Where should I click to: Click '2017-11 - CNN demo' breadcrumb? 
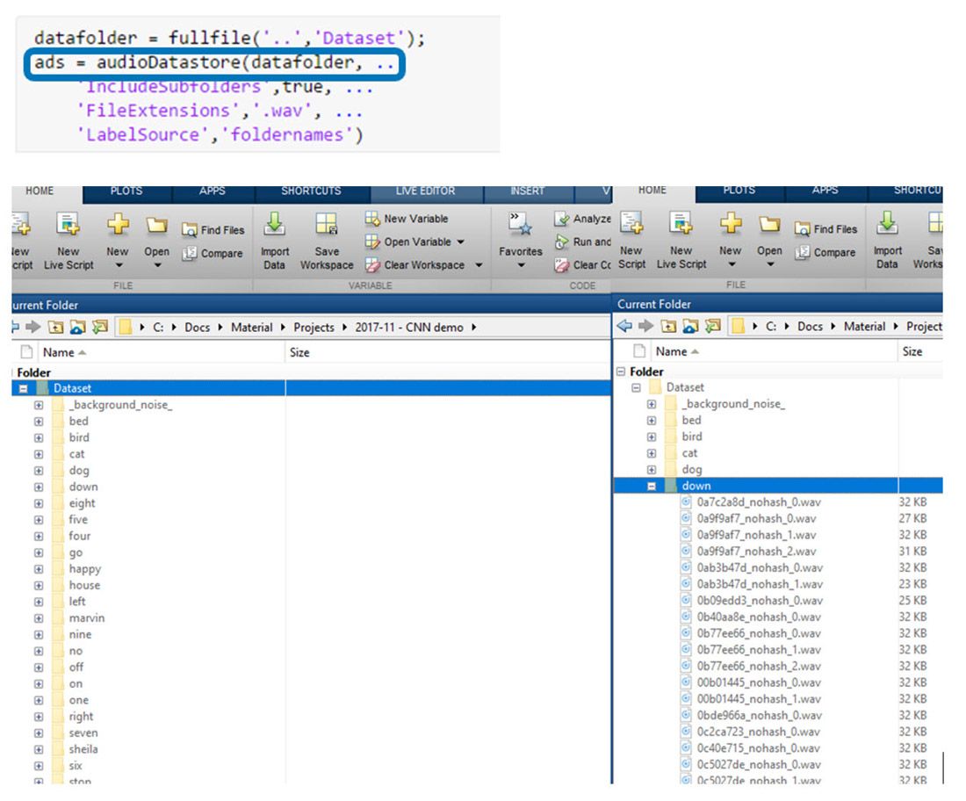click(x=411, y=328)
